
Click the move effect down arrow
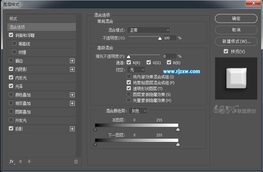click(29, 162)
